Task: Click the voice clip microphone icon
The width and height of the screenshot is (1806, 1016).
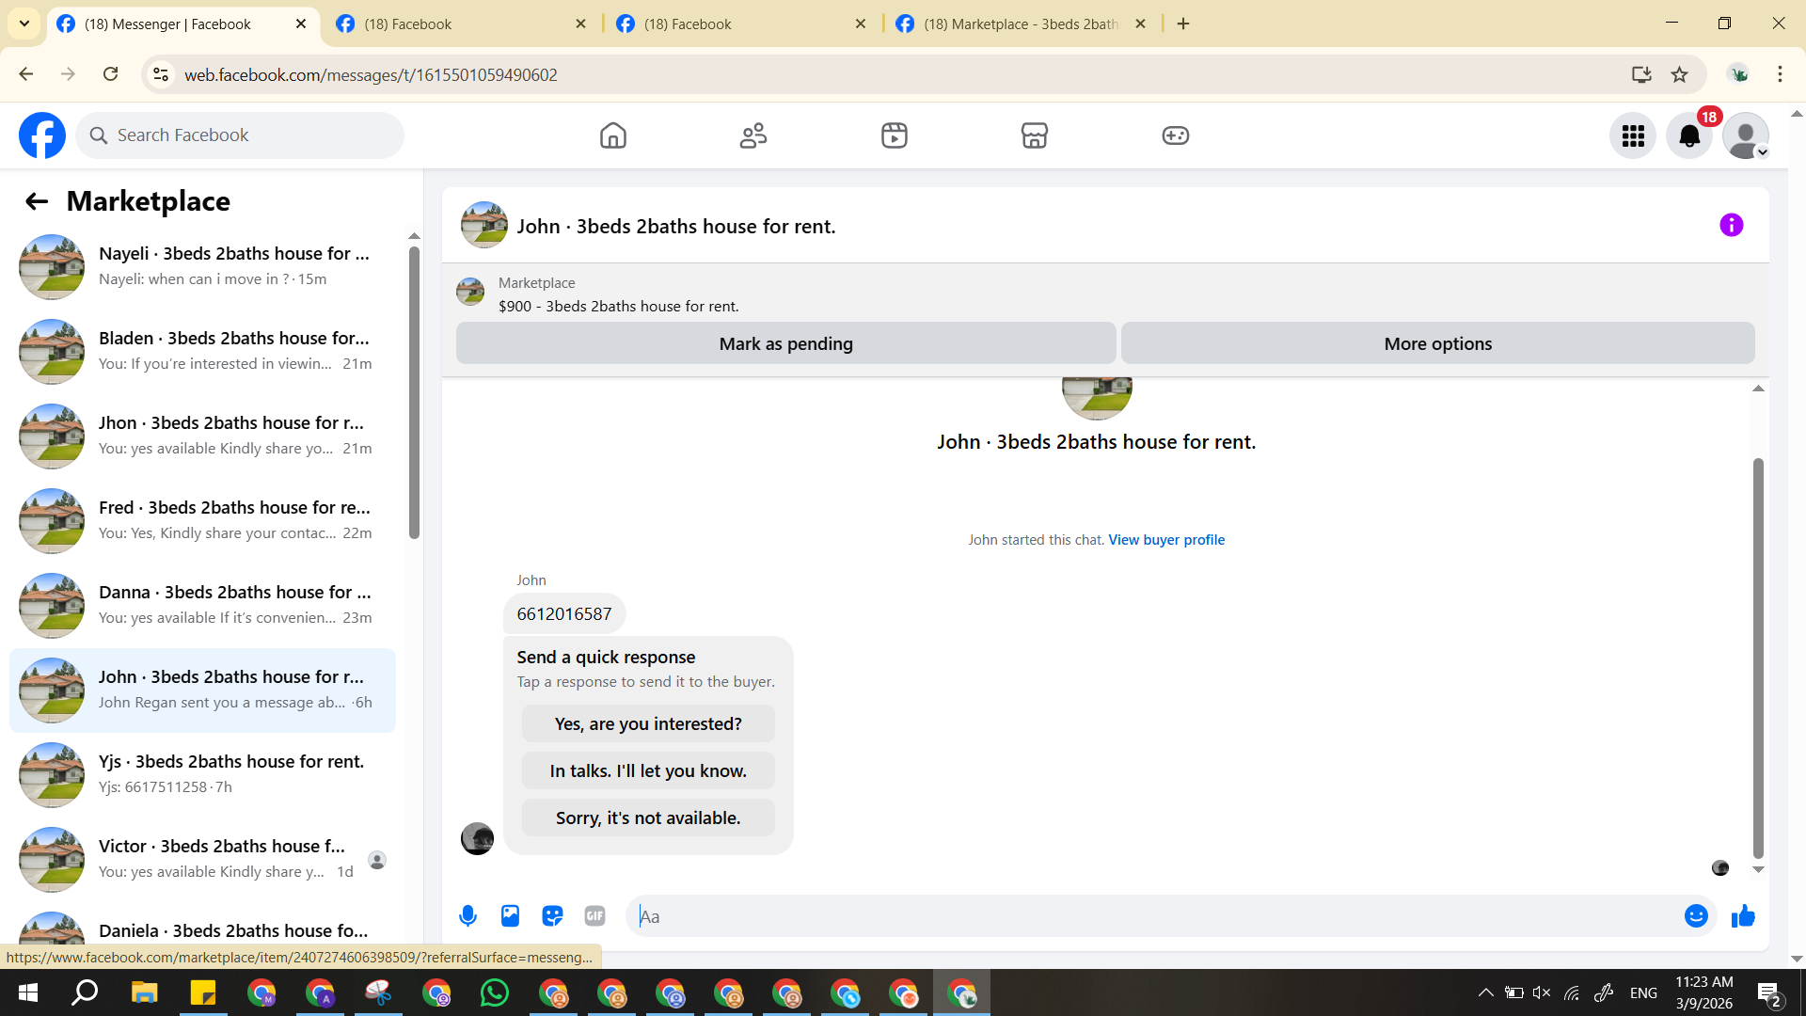Action: click(467, 915)
